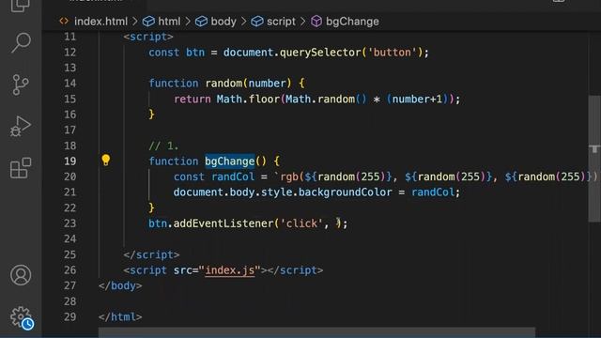Click backgroundColor property on line 21
The height and width of the screenshot is (338, 601).
tap(345, 192)
